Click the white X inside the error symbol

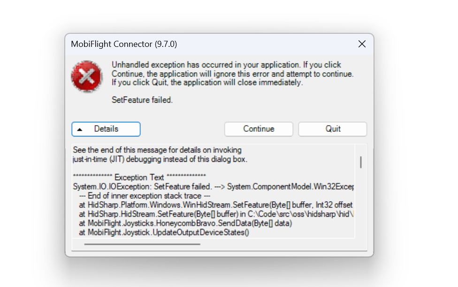click(x=87, y=75)
